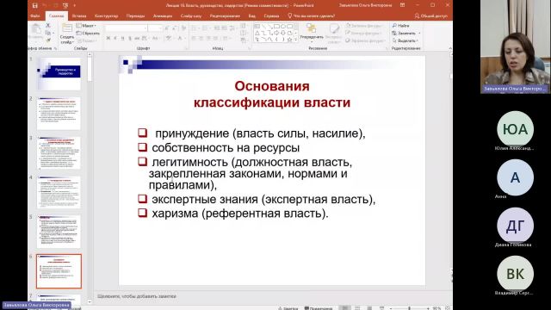This screenshot has height=310, width=551.
Task: Switch to slide sorter view in the status bar
Action: [x=357, y=308]
